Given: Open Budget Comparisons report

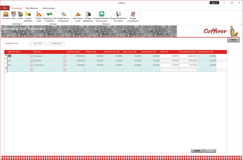Looking at the screenshot, I should (133, 17).
